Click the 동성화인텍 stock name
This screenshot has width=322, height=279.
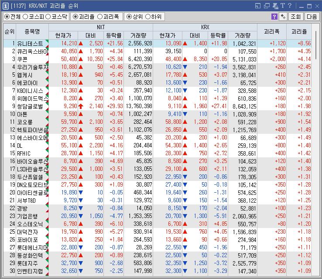click(30, 255)
